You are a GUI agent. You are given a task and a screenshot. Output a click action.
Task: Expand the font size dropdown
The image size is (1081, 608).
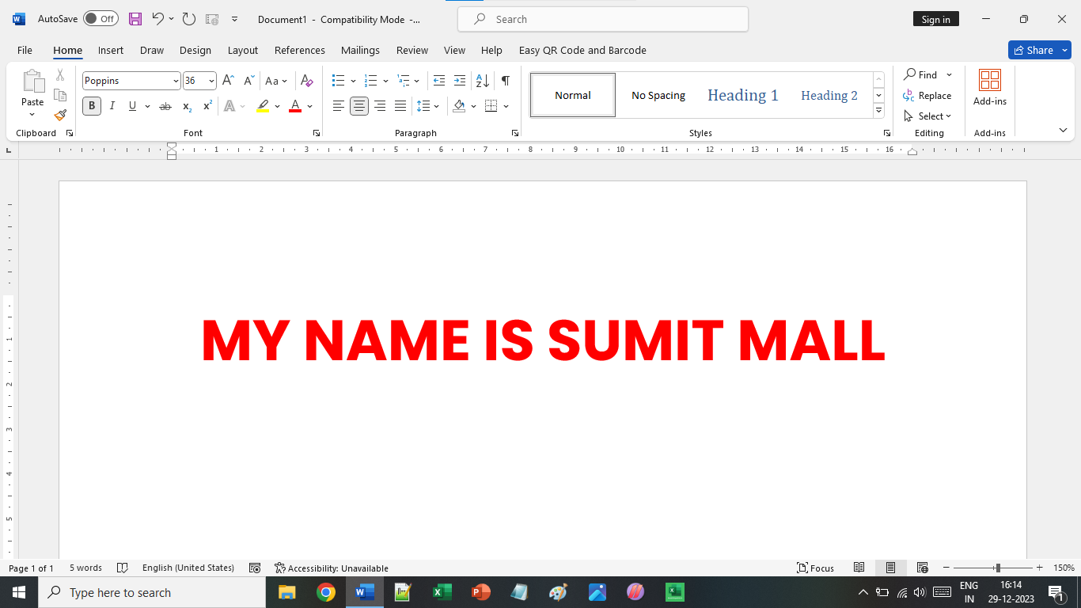(x=211, y=81)
